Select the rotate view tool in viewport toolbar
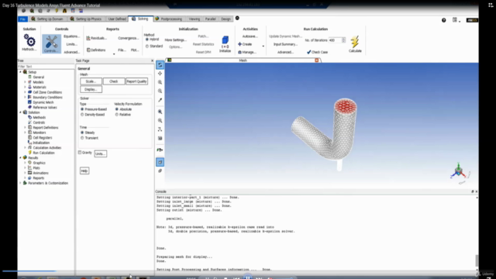 click(x=160, y=65)
